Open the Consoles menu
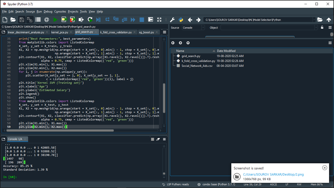This screenshot has width=334, height=188. pos(60,11)
